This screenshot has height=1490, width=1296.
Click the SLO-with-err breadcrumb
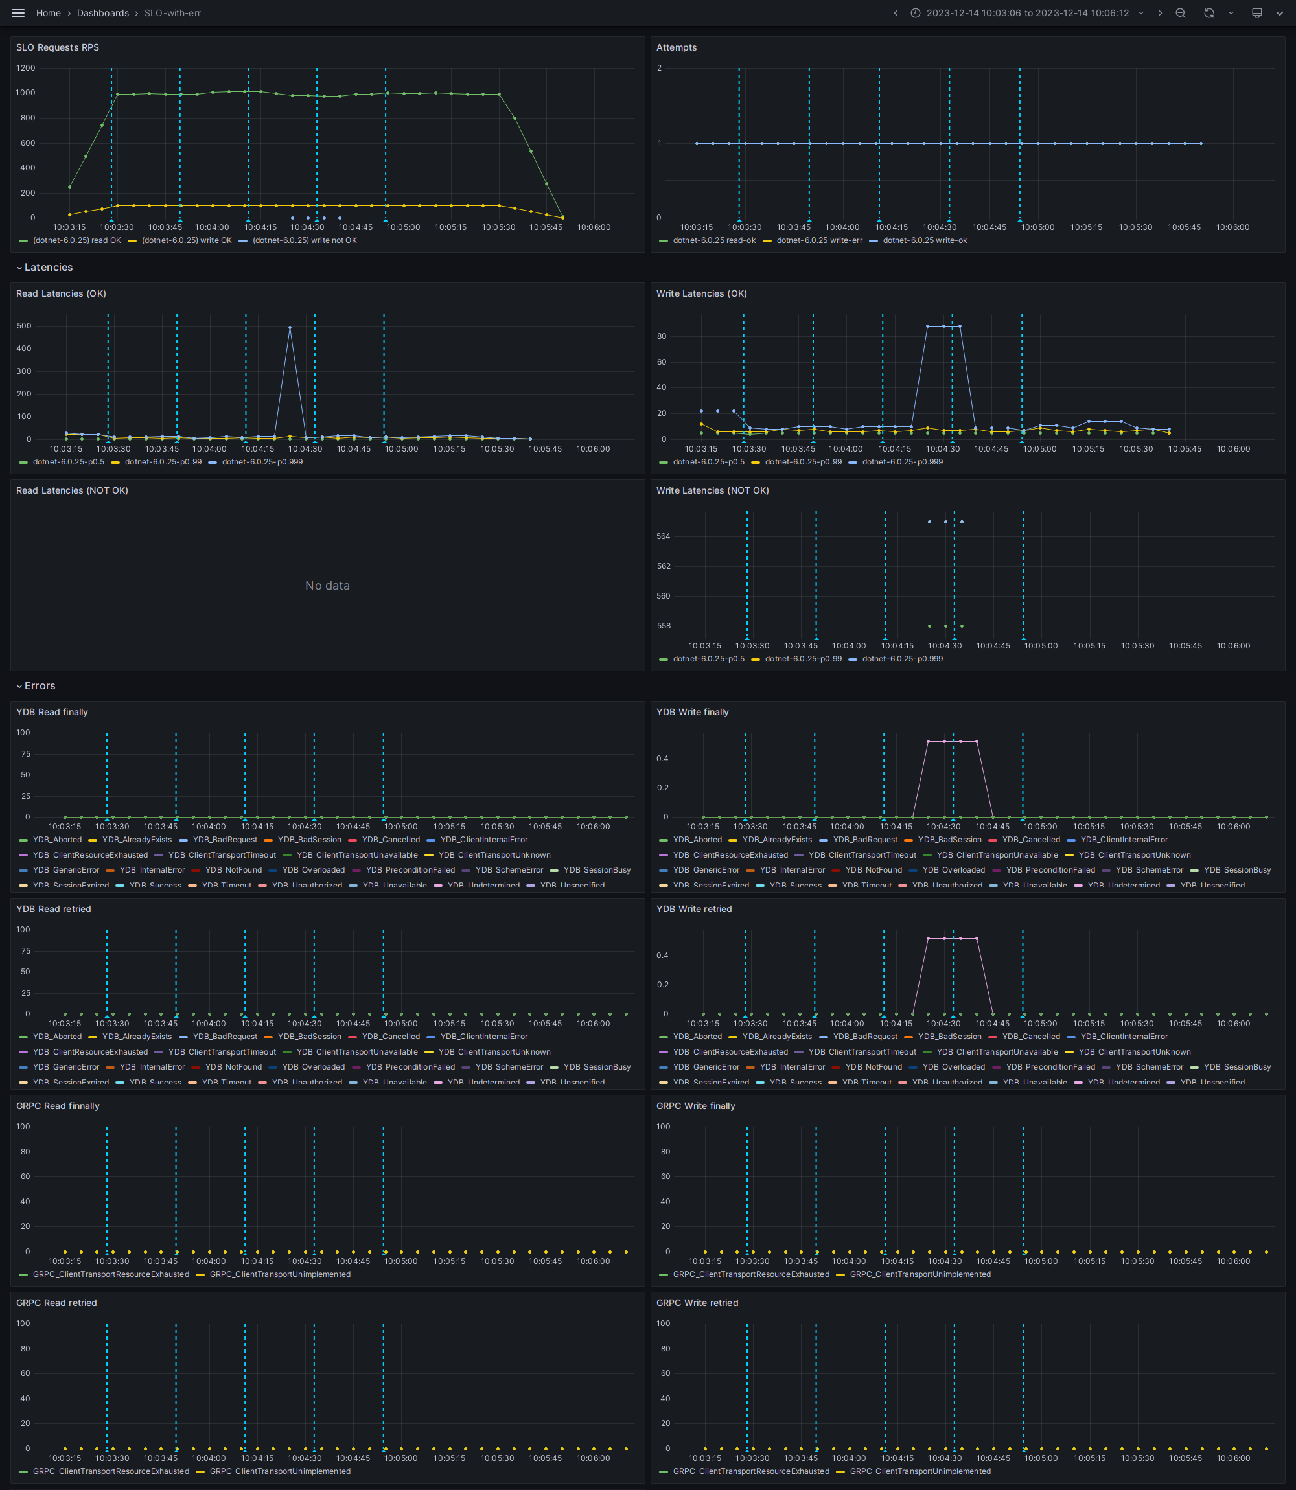tap(172, 13)
